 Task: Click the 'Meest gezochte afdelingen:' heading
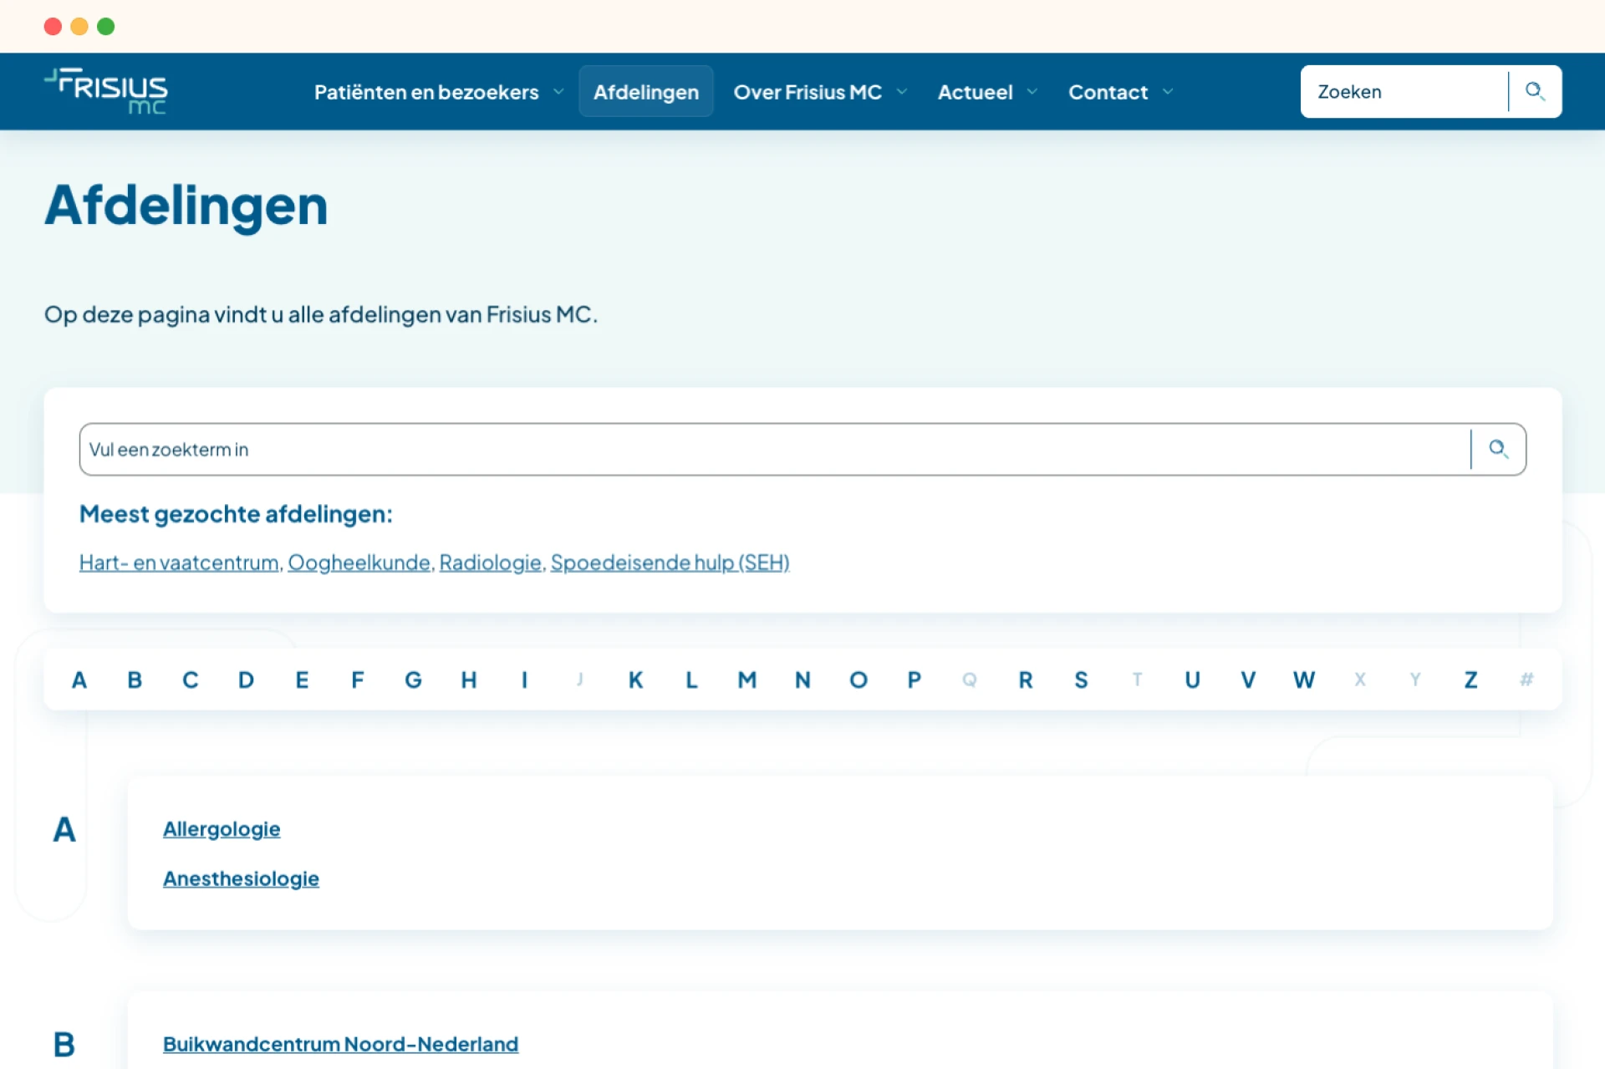pyautogui.click(x=236, y=514)
